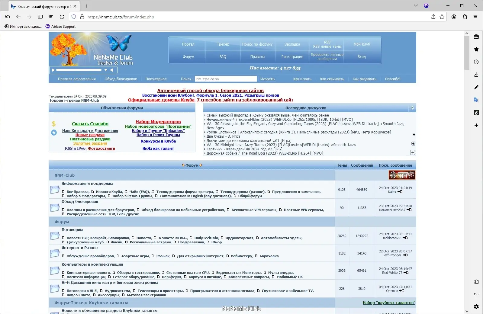Open a new browser tab
Image resolution: width=483 pixels, height=314 pixels.
tap(86, 6)
